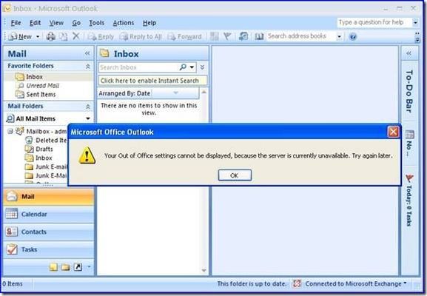Click the Type a question for help box
Image resolution: width=427 pixels, height=296 pixels.
[374, 22]
